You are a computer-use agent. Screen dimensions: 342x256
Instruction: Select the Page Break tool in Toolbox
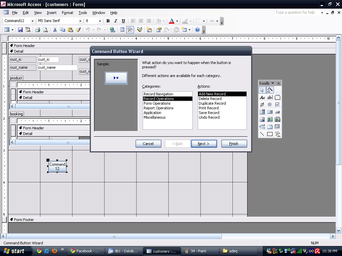[x=262, y=127]
